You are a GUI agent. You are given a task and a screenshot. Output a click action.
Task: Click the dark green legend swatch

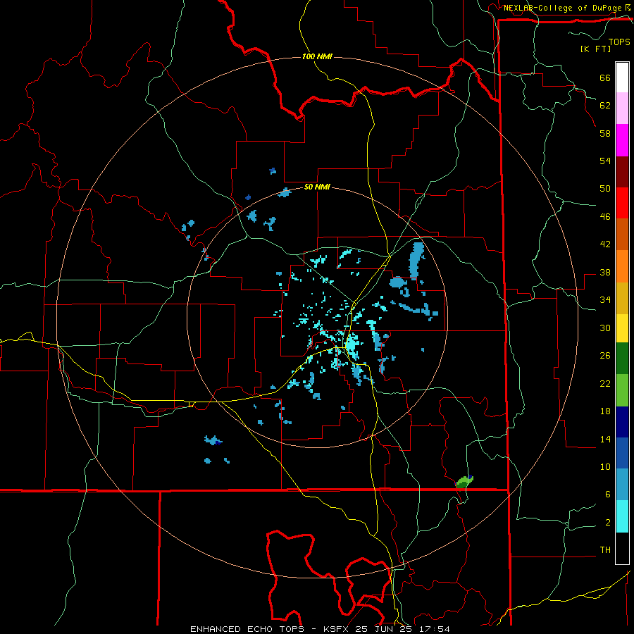tap(622, 359)
